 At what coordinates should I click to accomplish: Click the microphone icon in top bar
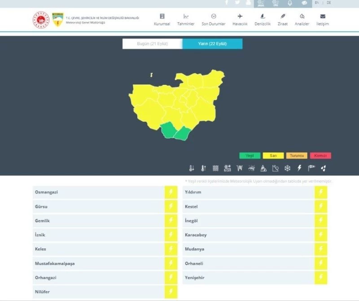point(289,3)
